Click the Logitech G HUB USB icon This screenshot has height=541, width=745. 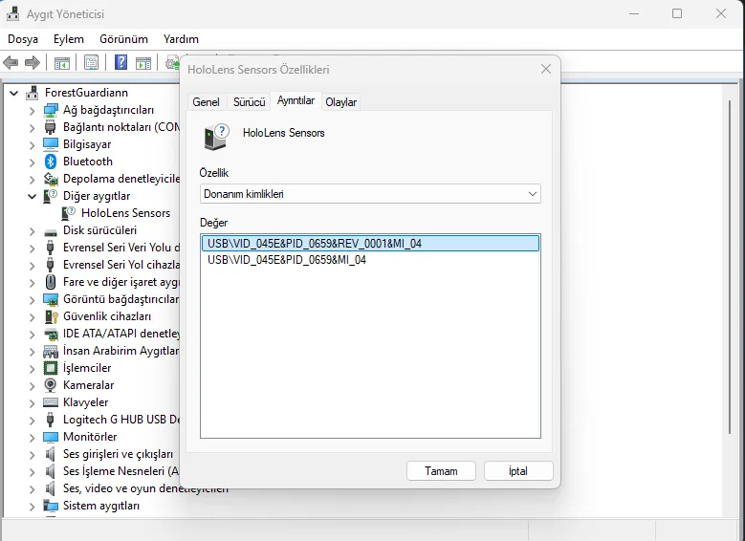click(51, 420)
